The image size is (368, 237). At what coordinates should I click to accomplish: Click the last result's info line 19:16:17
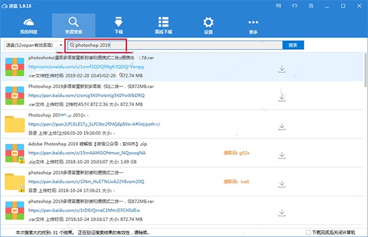tap(85, 219)
